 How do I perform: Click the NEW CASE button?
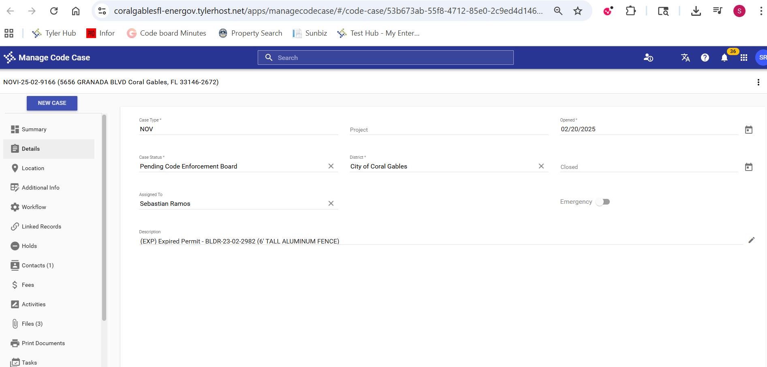(x=52, y=103)
